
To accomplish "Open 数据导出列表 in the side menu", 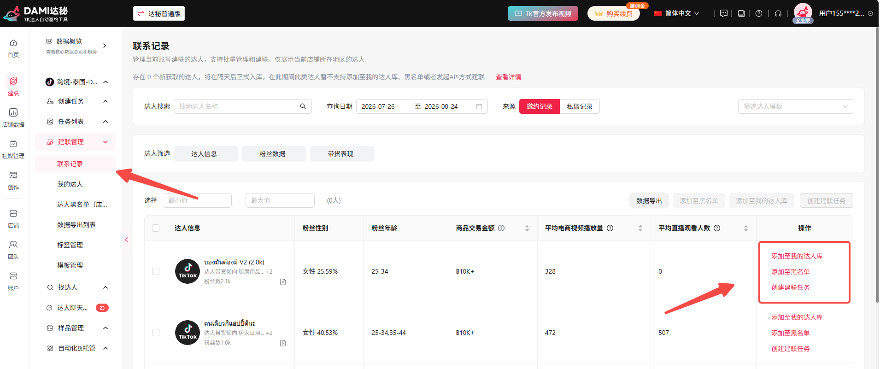I will [76, 225].
